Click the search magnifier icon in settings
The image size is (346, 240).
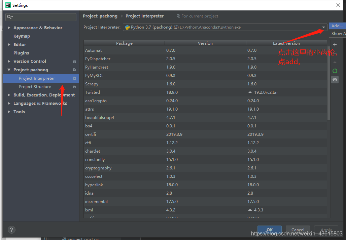tap(10, 17)
